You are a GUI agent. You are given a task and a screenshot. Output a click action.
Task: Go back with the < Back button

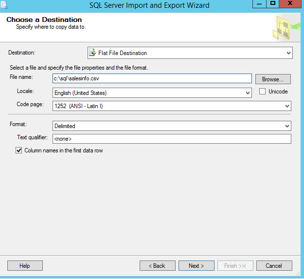coord(158,266)
